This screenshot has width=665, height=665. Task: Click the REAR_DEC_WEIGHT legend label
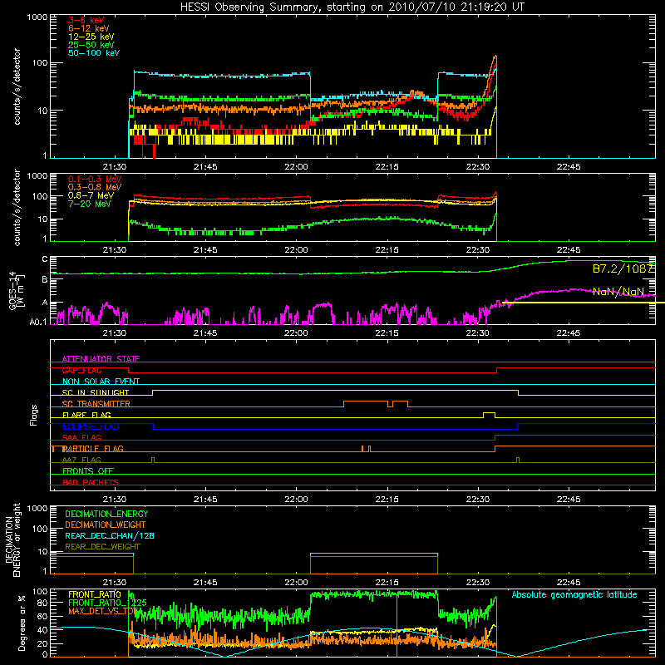point(102,547)
